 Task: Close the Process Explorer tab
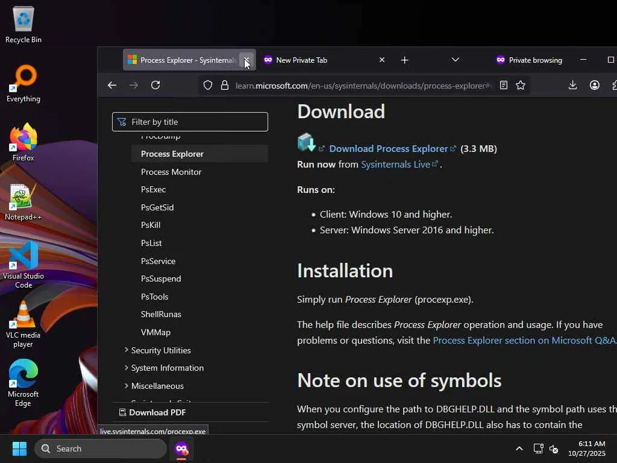pos(246,60)
